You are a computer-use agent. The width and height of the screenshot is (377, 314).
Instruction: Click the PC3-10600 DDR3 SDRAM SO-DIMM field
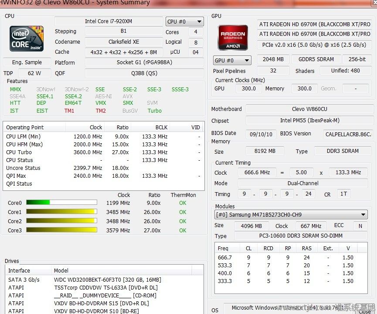[301, 236]
